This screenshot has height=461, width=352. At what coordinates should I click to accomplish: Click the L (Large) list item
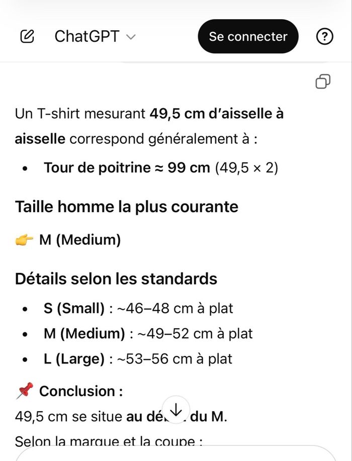pyautogui.click(x=138, y=358)
